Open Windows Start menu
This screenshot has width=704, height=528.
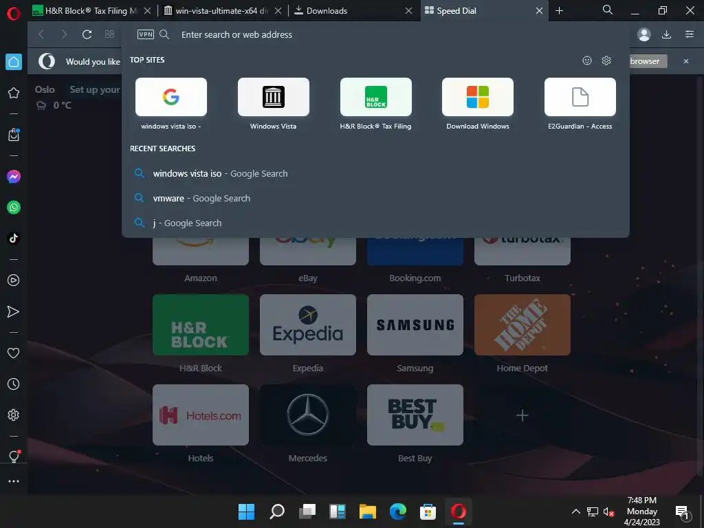(x=247, y=511)
